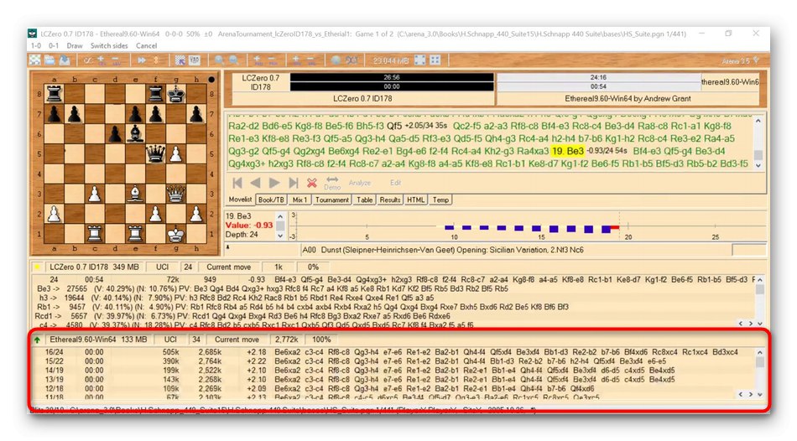The image size is (797, 441).
Task: Click the up arrow of the move value box
Action: click(280, 216)
